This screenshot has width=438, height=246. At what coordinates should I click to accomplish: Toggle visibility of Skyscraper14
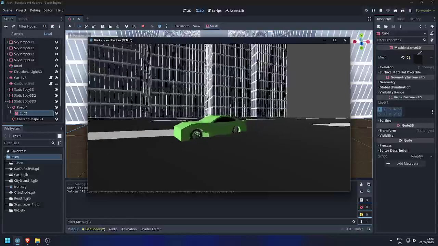(x=56, y=60)
